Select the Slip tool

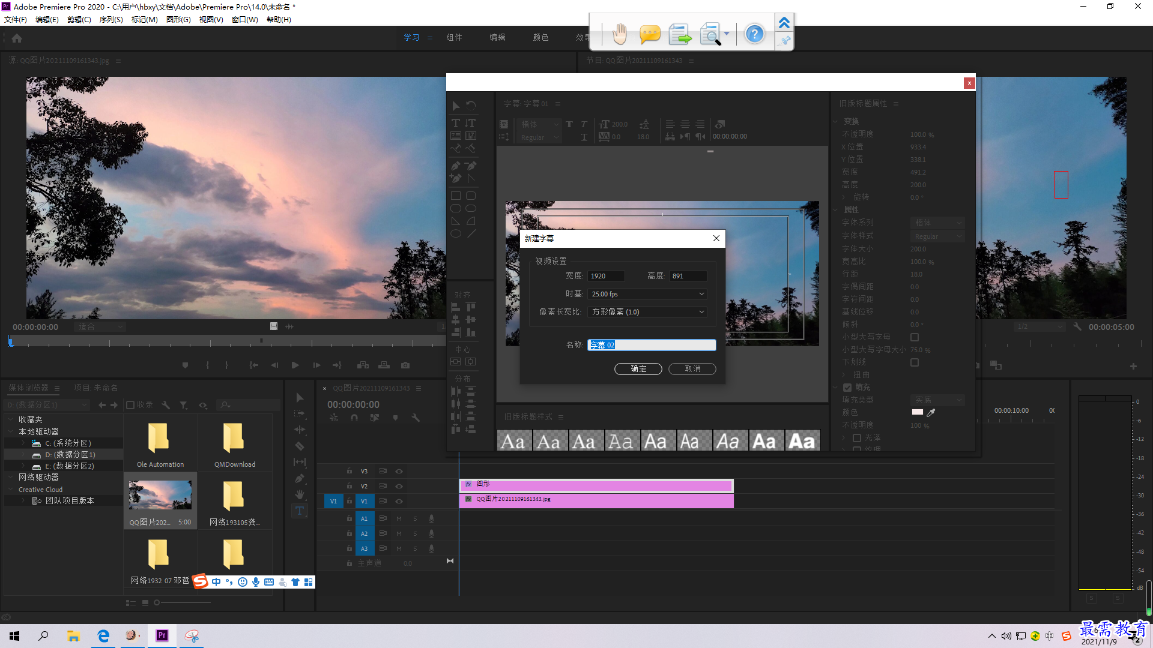tap(299, 462)
